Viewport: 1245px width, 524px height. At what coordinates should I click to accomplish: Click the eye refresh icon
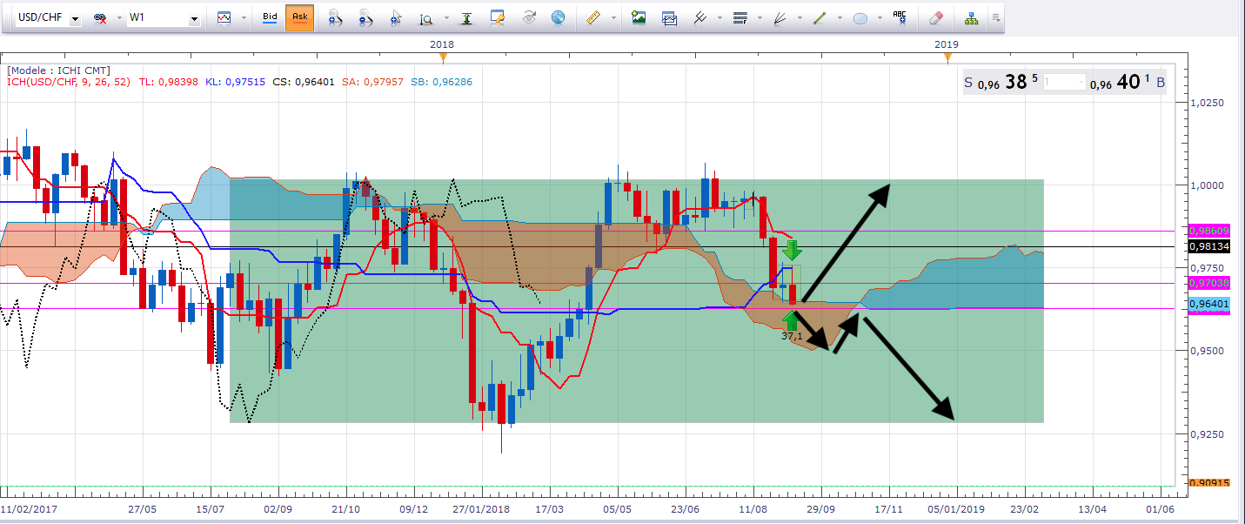528,17
